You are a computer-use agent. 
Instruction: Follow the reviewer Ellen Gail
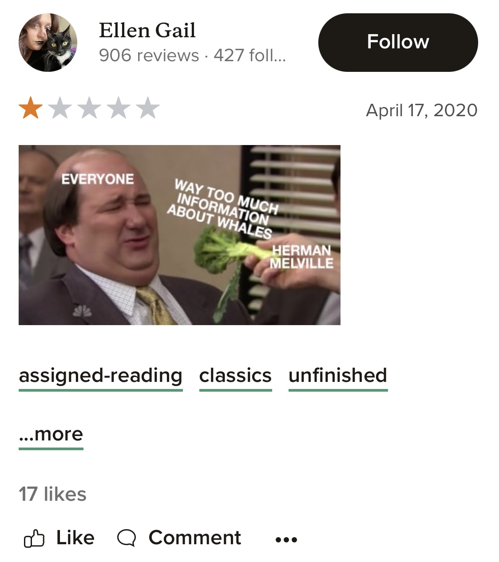click(x=398, y=43)
